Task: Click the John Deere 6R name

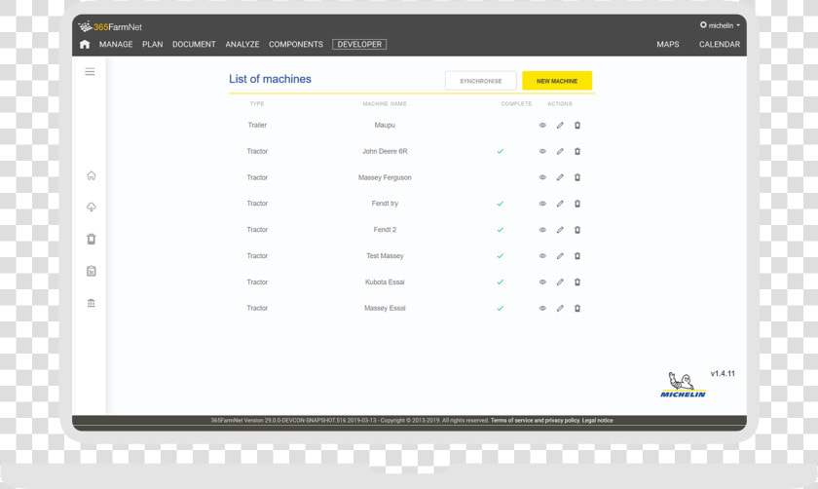Action: click(x=385, y=151)
